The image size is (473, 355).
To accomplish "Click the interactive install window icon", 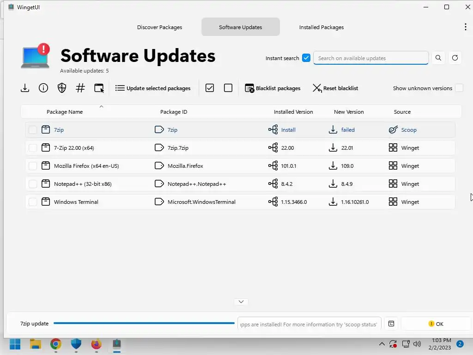I will 99,88.
